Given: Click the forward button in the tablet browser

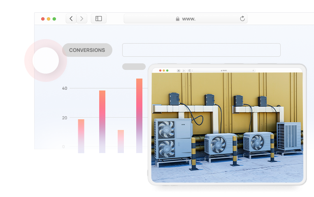Looking at the screenshot, I should 184,71.
